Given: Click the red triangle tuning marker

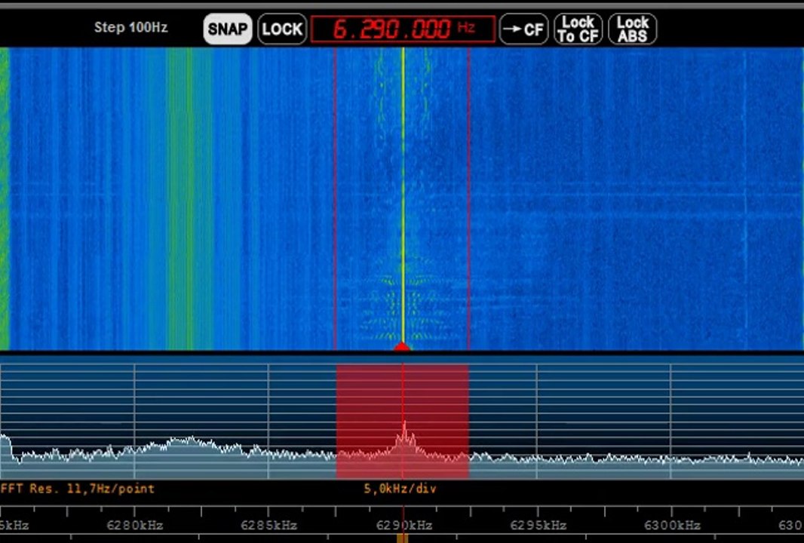Looking at the screenshot, I should click(x=403, y=347).
